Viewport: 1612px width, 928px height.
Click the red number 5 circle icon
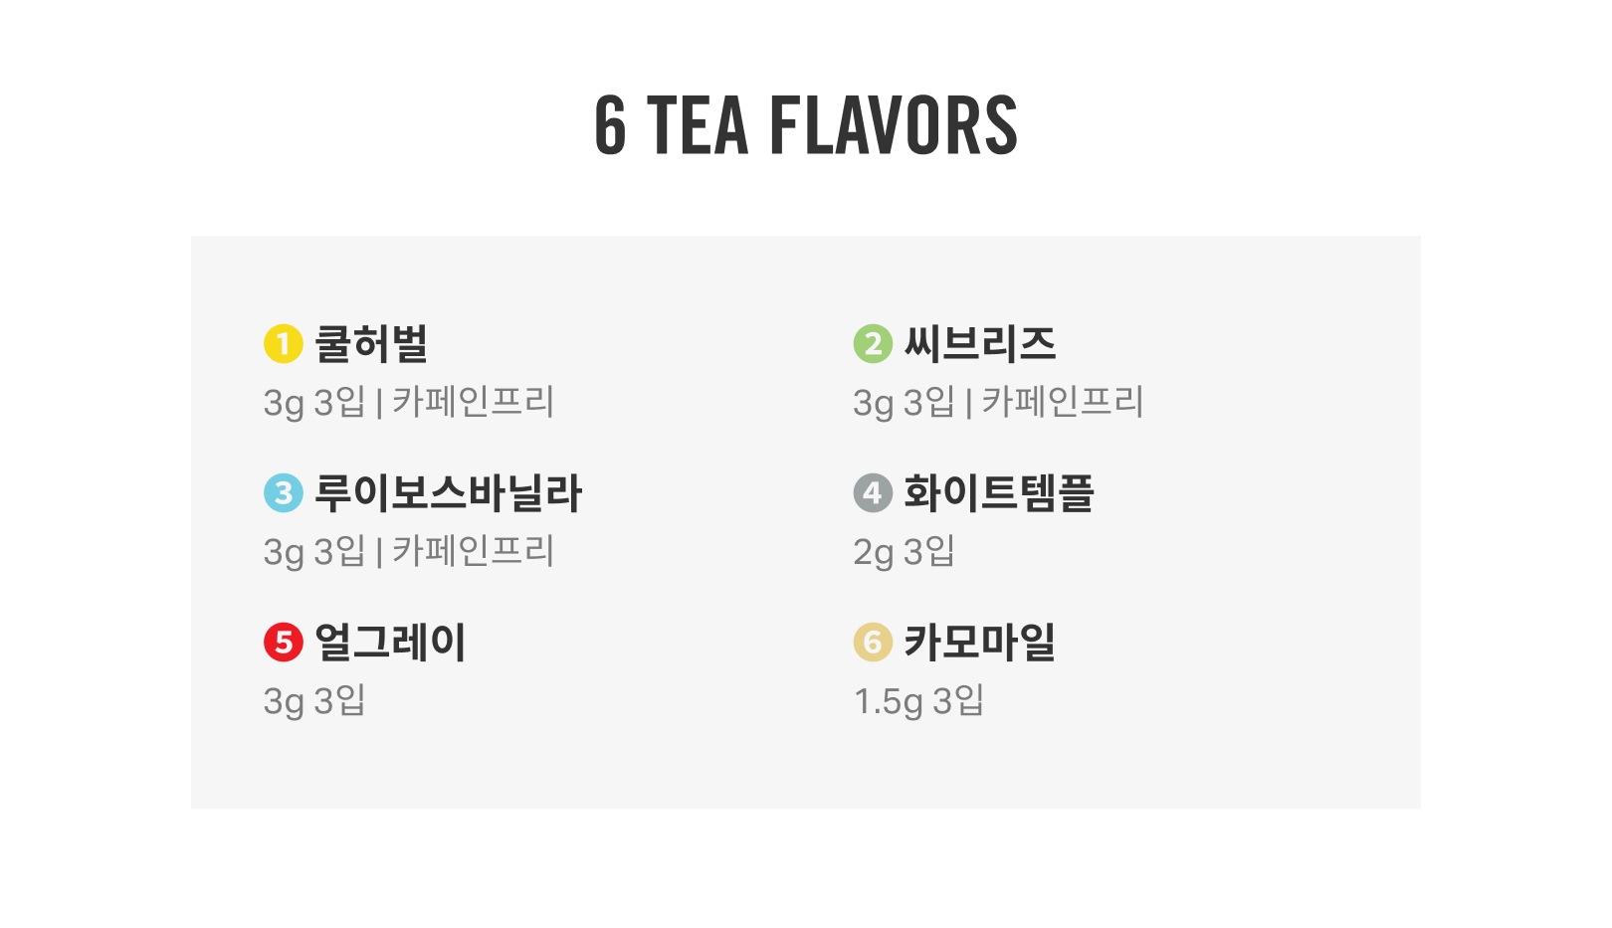283,642
